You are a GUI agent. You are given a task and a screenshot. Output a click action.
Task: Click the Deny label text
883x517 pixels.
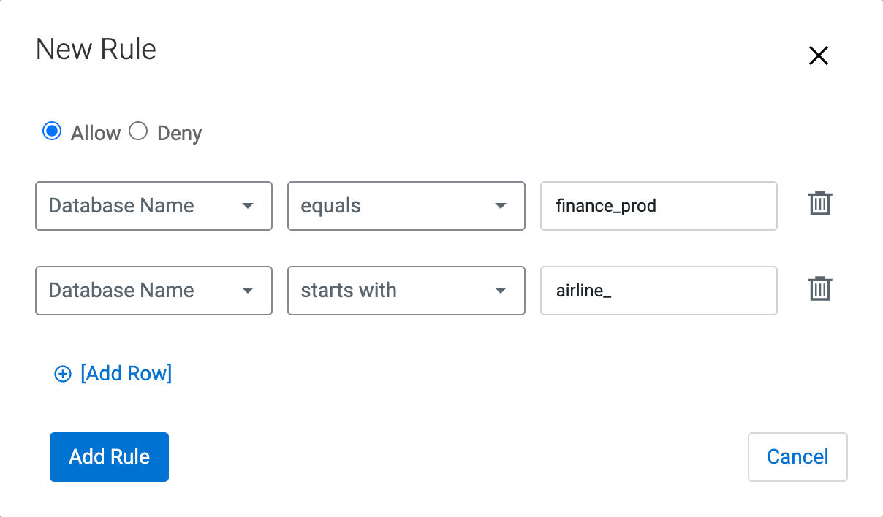coord(179,134)
